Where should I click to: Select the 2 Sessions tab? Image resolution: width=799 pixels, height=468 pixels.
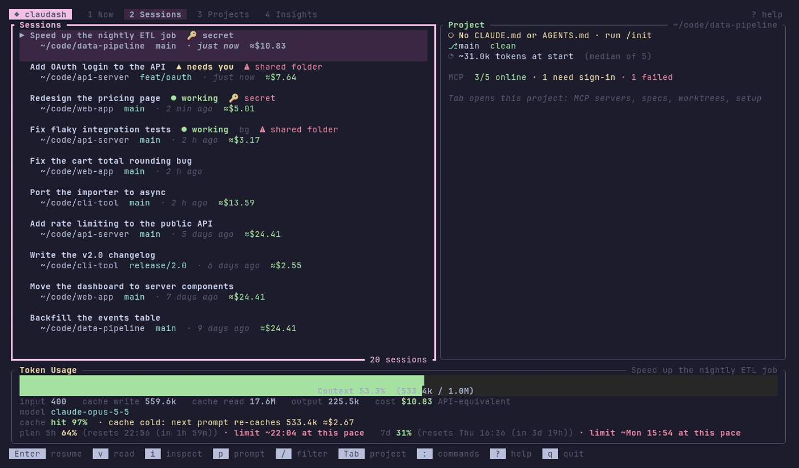[155, 14]
